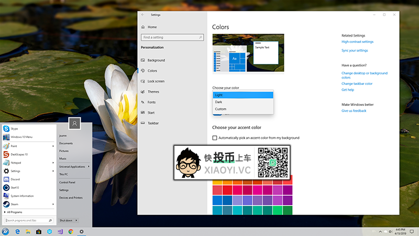Viewport: 419px width, 236px height.
Task: Click the user account picture icon
Action: [x=75, y=123]
